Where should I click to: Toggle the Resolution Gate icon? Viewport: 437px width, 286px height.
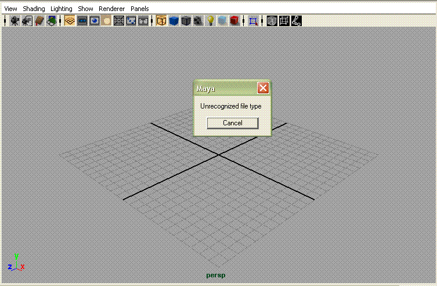95,21
